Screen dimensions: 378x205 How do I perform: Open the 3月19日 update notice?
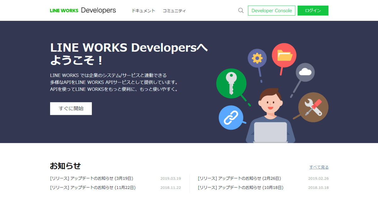(x=92, y=178)
